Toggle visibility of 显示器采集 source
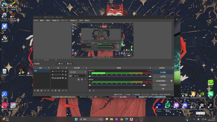Image resolution: width=217 pixels, height=122 pixels. [x=63, y=78]
